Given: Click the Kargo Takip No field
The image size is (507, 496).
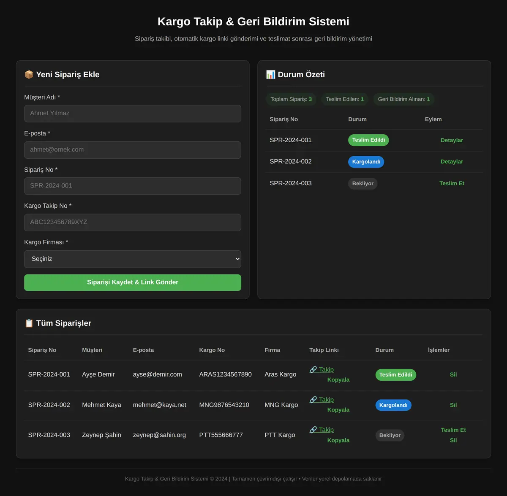Looking at the screenshot, I should [x=133, y=222].
